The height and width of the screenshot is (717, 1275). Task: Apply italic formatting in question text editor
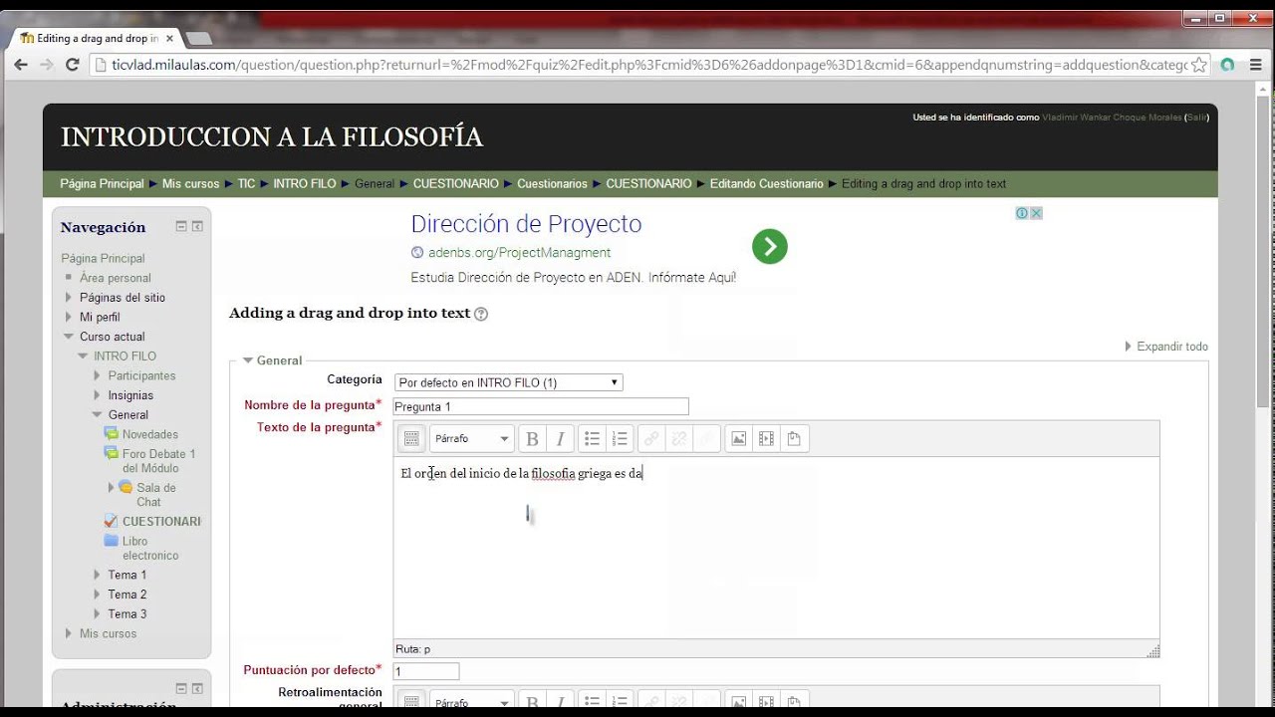coord(560,438)
